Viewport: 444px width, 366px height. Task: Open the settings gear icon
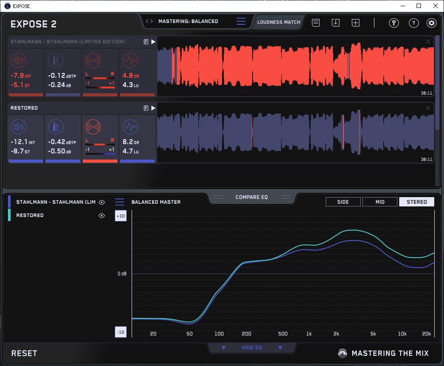point(431,23)
